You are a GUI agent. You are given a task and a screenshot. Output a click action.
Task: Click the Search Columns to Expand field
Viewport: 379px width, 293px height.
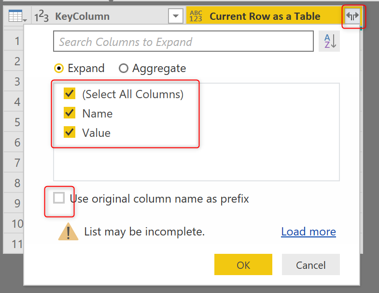(x=183, y=42)
